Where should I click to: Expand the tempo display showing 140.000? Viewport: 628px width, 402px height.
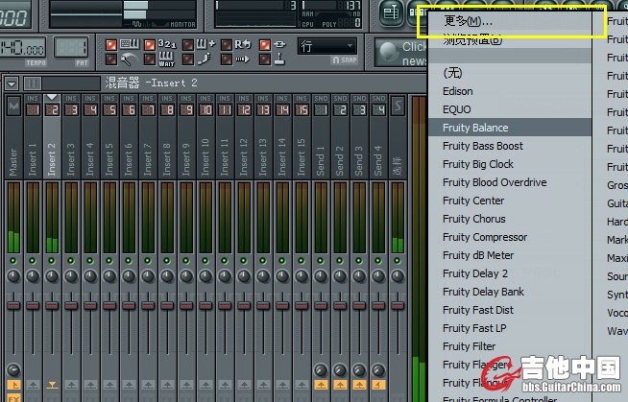23,47
